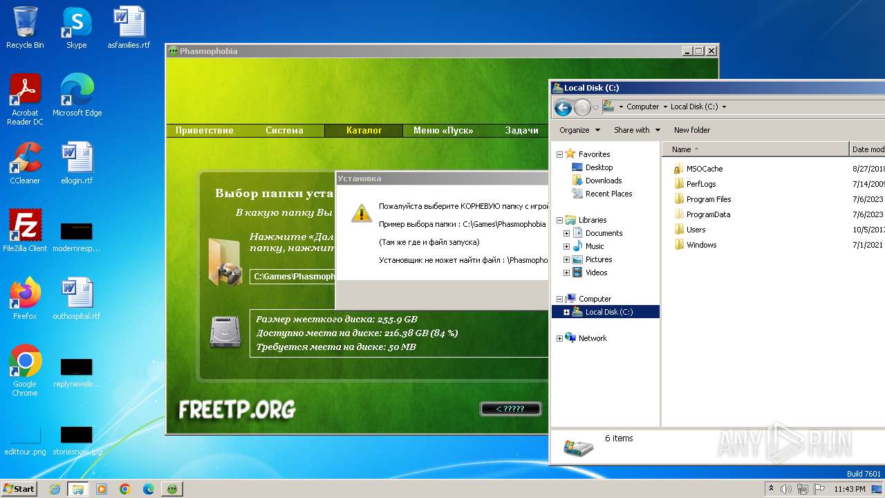885x498 pixels.
Task: Click New folder in Explorer toolbar
Action: coord(692,130)
